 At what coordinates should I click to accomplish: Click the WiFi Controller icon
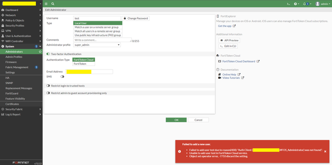(3, 41)
